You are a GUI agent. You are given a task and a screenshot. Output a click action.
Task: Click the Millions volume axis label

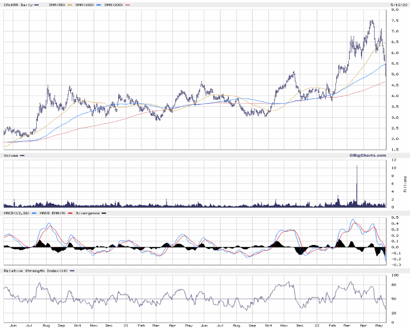pyautogui.click(x=404, y=184)
